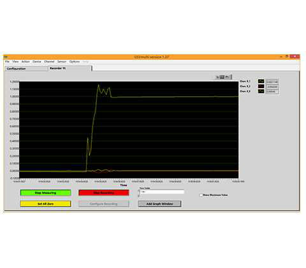Viewport: 306px width, 268px height.
Task: Click the Chan. 0.1 value field
Action: point(272,82)
